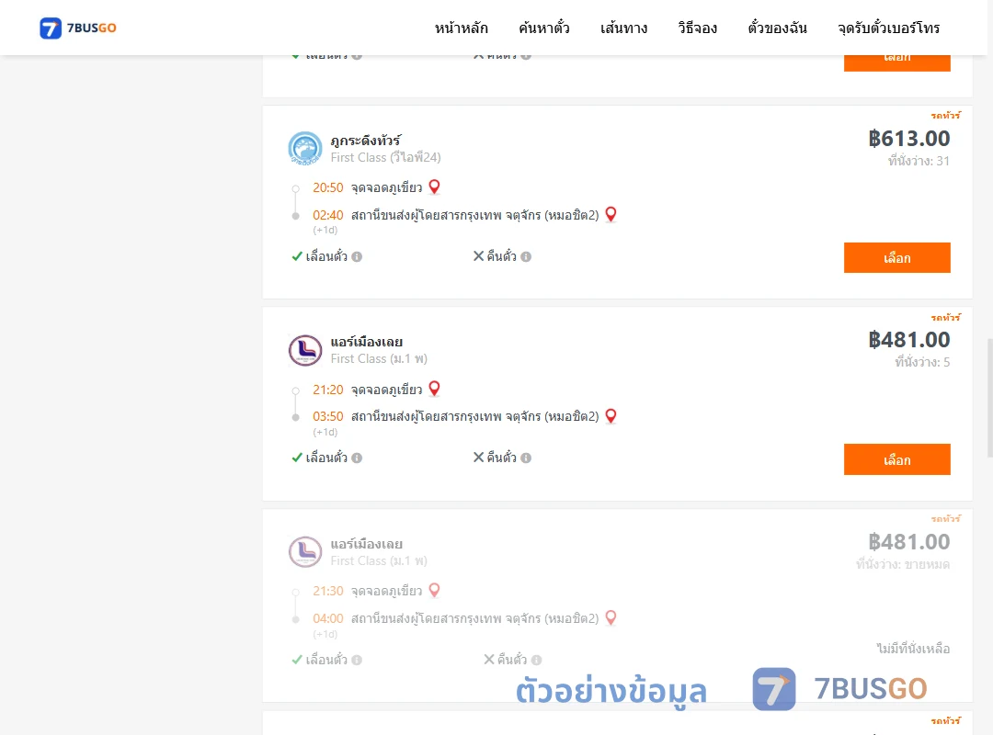Screen dimensions: 993x735
Task: Open map pin for 03:50 หมอชิต2 arrival
Action: pos(611,416)
